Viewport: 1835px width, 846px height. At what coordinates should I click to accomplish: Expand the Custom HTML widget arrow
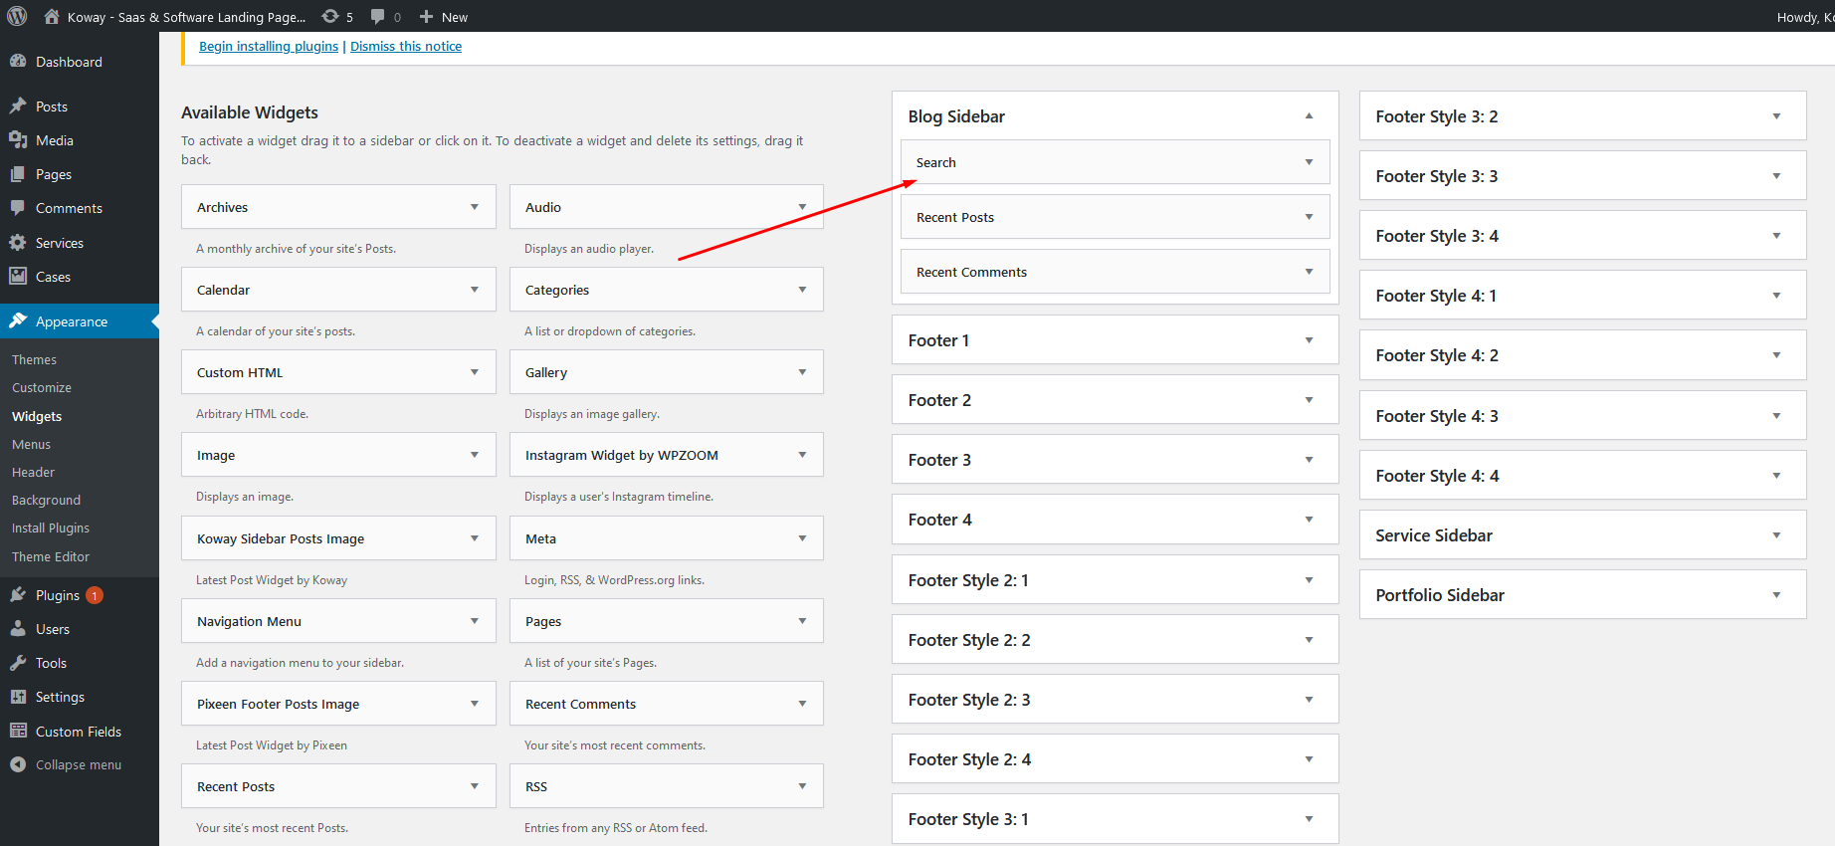tap(475, 372)
